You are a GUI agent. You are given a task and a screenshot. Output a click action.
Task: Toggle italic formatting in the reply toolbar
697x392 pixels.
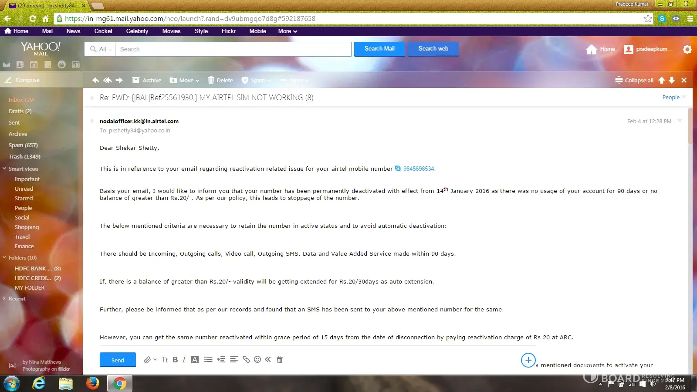pyautogui.click(x=184, y=360)
